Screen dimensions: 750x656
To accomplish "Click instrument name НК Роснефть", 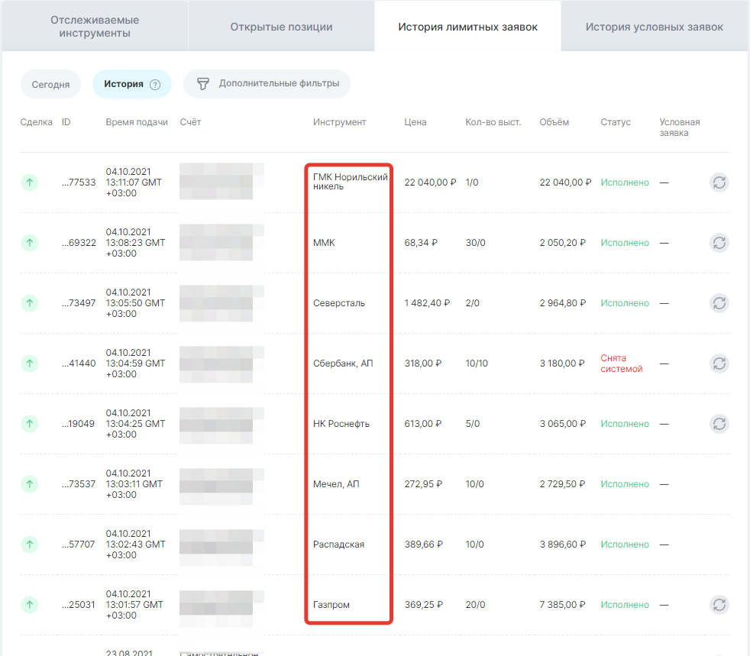I will pos(341,424).
